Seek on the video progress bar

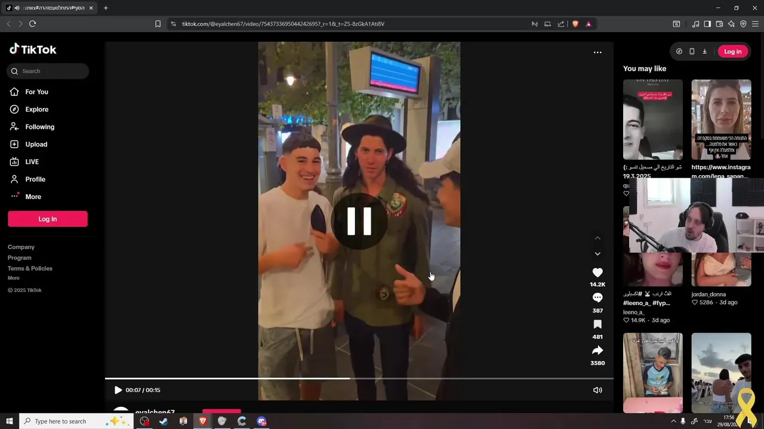click(359, 378)
